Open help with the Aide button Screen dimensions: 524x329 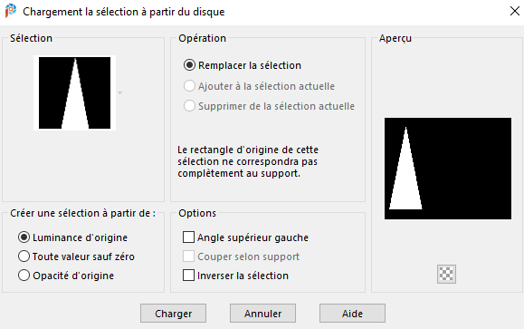352,314
